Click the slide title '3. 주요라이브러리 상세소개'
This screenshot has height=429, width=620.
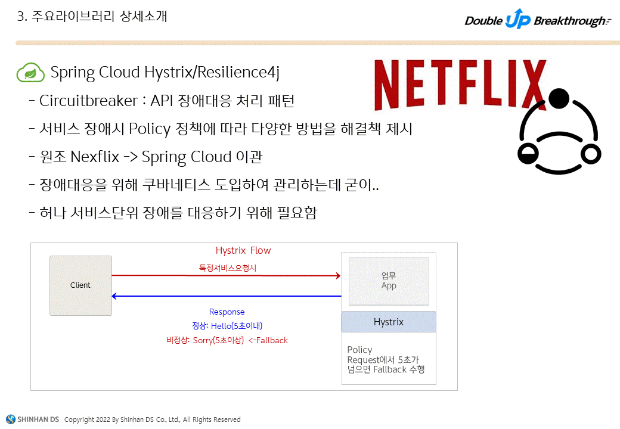[x=92, y=16]
